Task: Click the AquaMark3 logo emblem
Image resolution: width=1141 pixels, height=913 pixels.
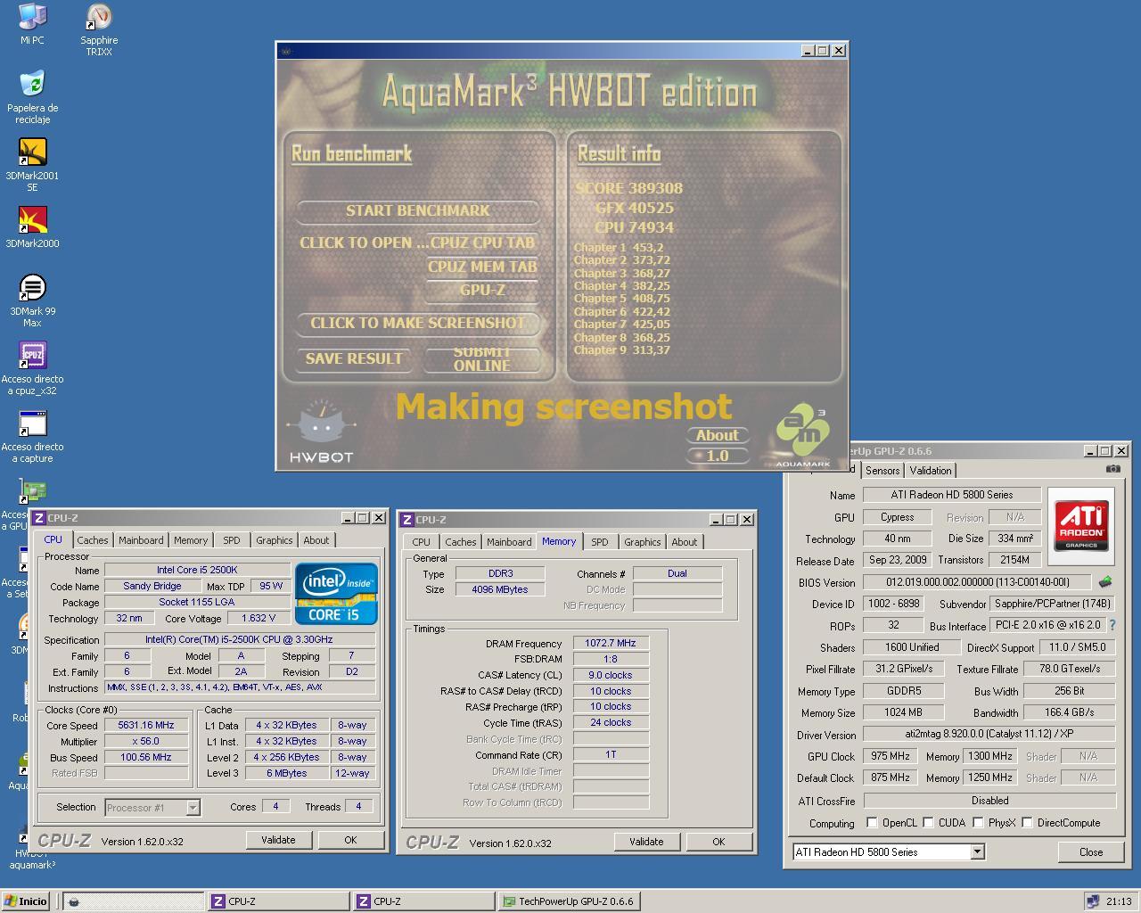Action: coord(801,436)
